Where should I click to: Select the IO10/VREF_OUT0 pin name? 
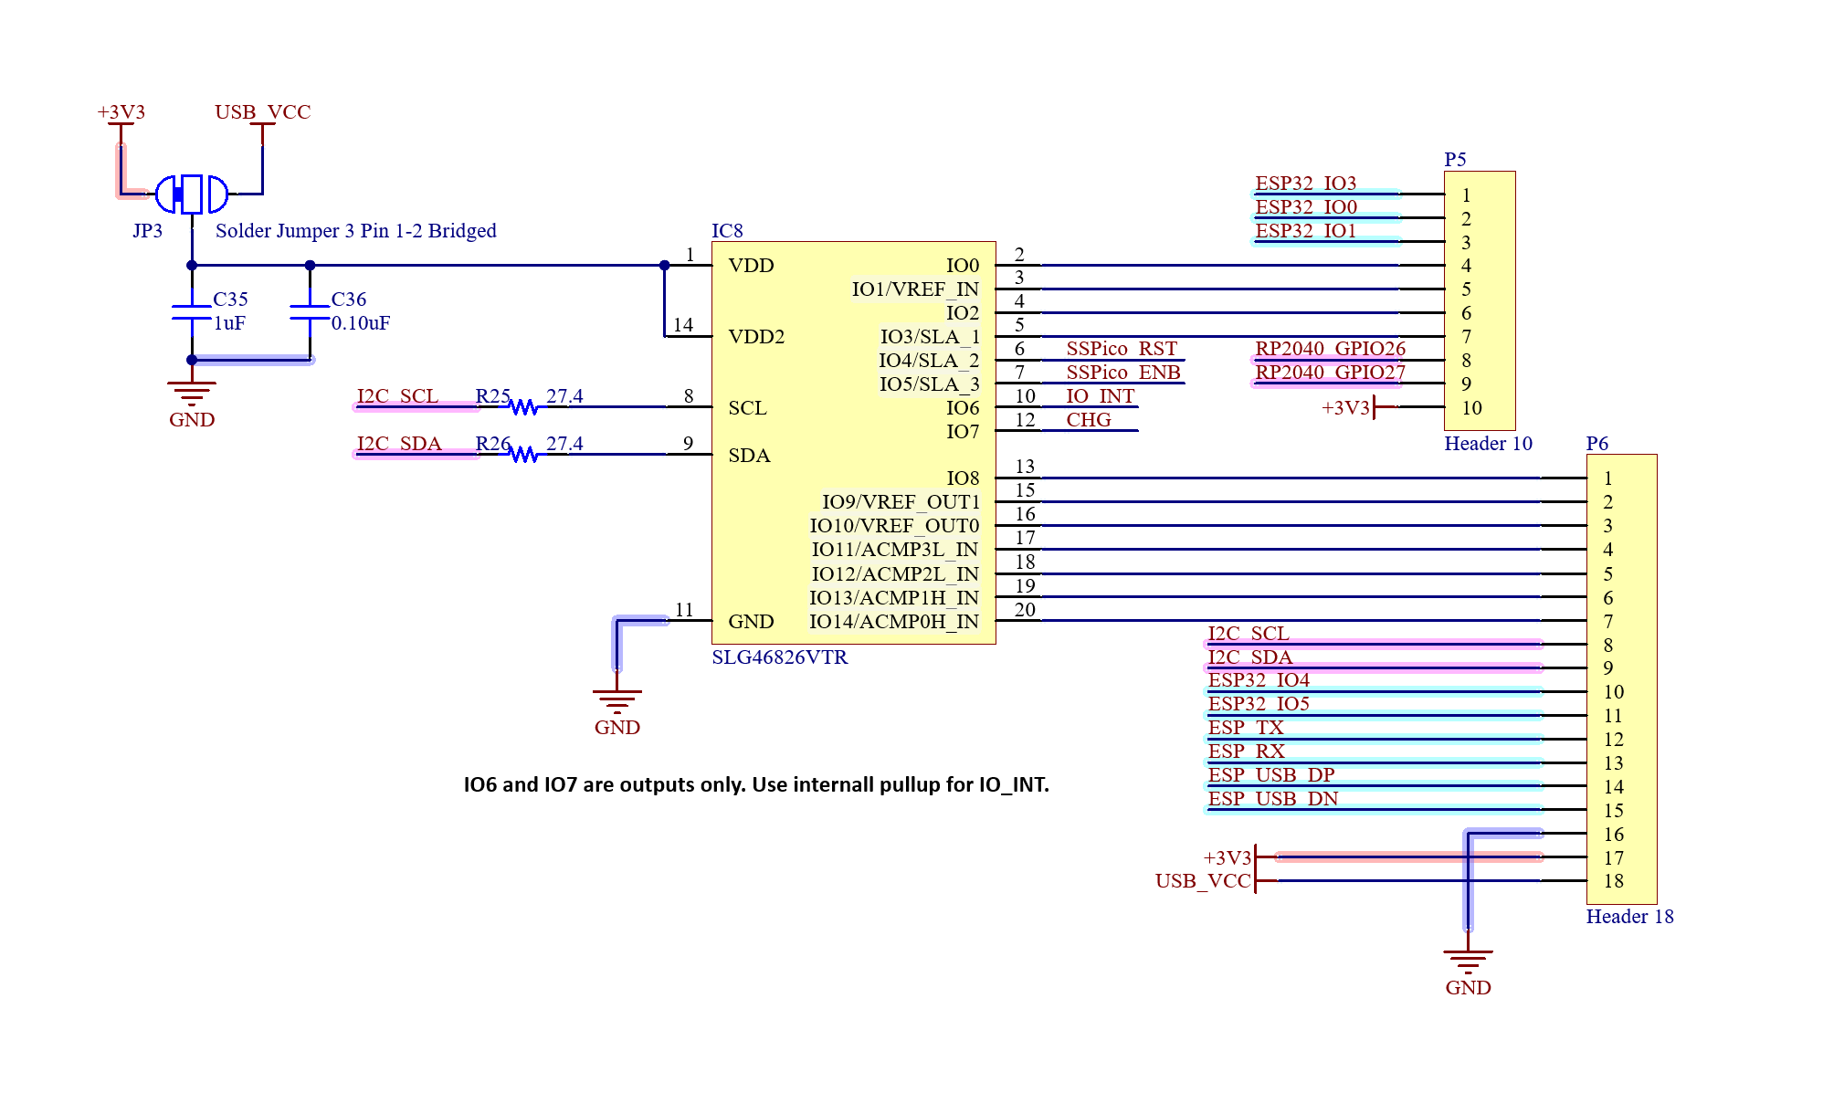coord(894,526)
